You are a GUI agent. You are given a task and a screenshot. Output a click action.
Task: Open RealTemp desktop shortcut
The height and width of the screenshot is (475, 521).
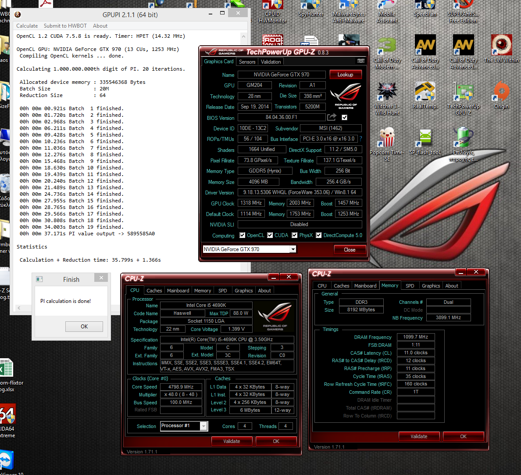[x=425, y=95]
